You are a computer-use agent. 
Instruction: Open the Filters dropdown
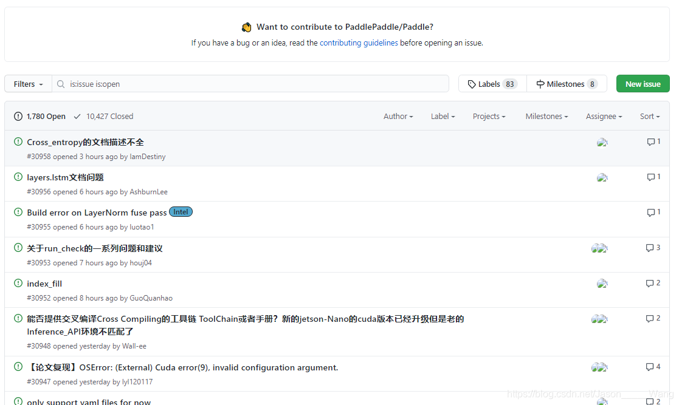tap(28, 84)
